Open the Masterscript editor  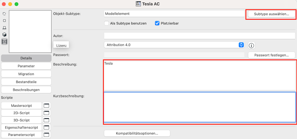(x=22, y=106)
